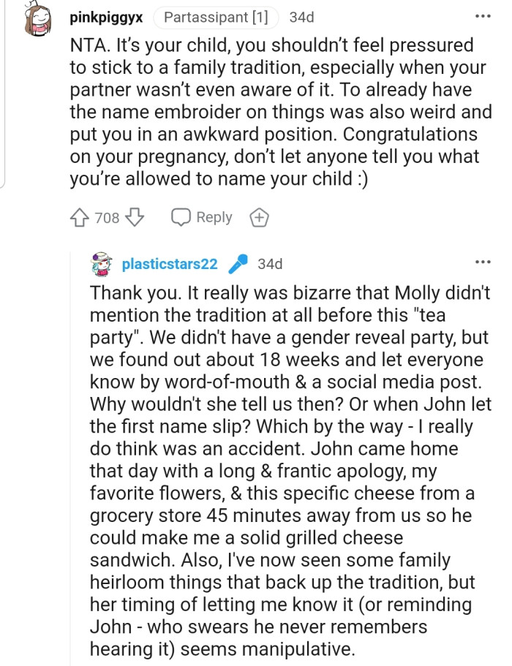Click the speech bubble icon beside Reply
The image size is (512, 666).
180,217
